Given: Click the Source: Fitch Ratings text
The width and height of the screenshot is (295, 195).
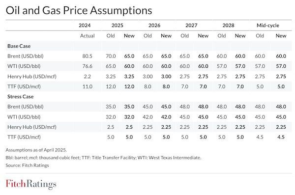Looking at the screenshot, I should (27, 166).
